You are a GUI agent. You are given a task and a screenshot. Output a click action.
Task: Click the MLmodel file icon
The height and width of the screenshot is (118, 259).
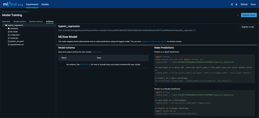(x=9, y=32)
